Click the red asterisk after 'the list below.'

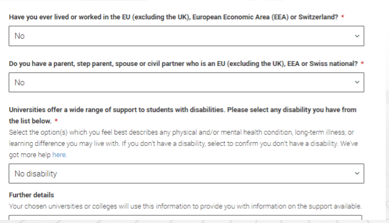pyautogui.click(x=56, y=120)
